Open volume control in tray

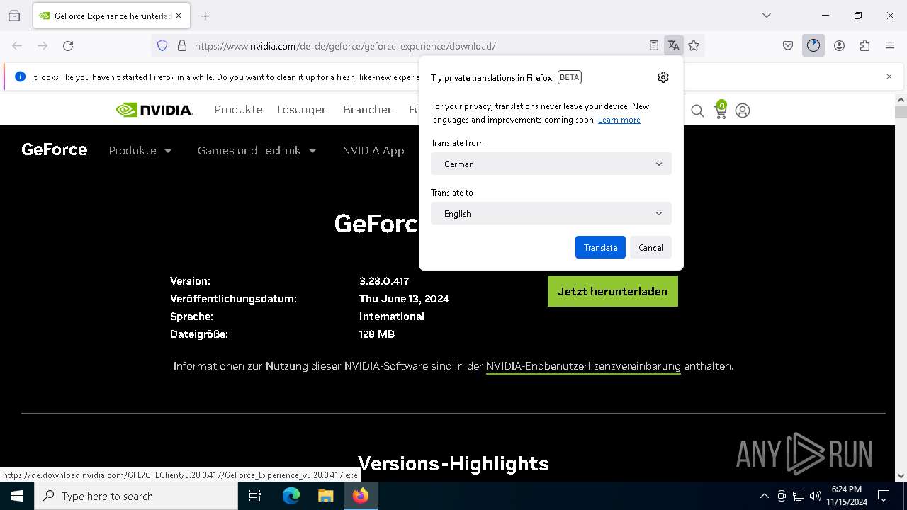tap(816, 496)
